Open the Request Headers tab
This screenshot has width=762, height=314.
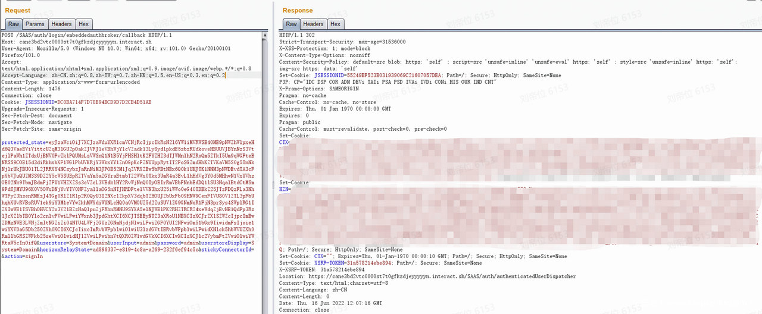click(61, 24)
